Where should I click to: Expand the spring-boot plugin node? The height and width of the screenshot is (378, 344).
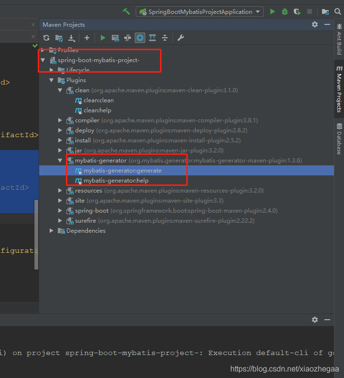(x=60, y=211)
